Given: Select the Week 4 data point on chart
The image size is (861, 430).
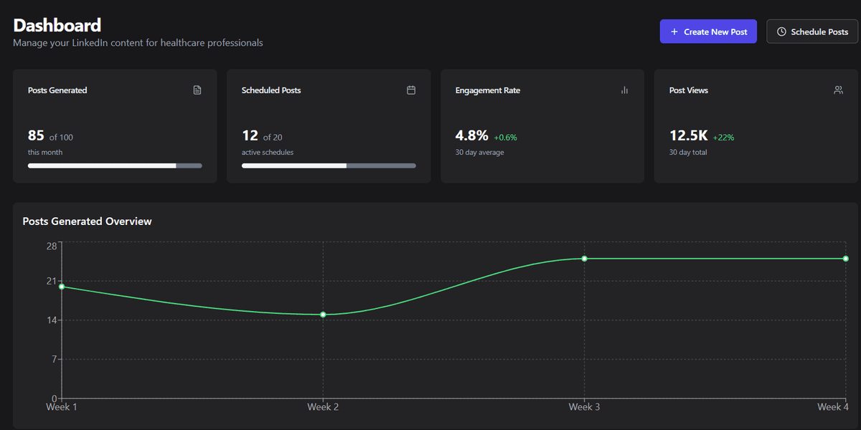Looking at the screenshot, I should [x=845, y=259].
